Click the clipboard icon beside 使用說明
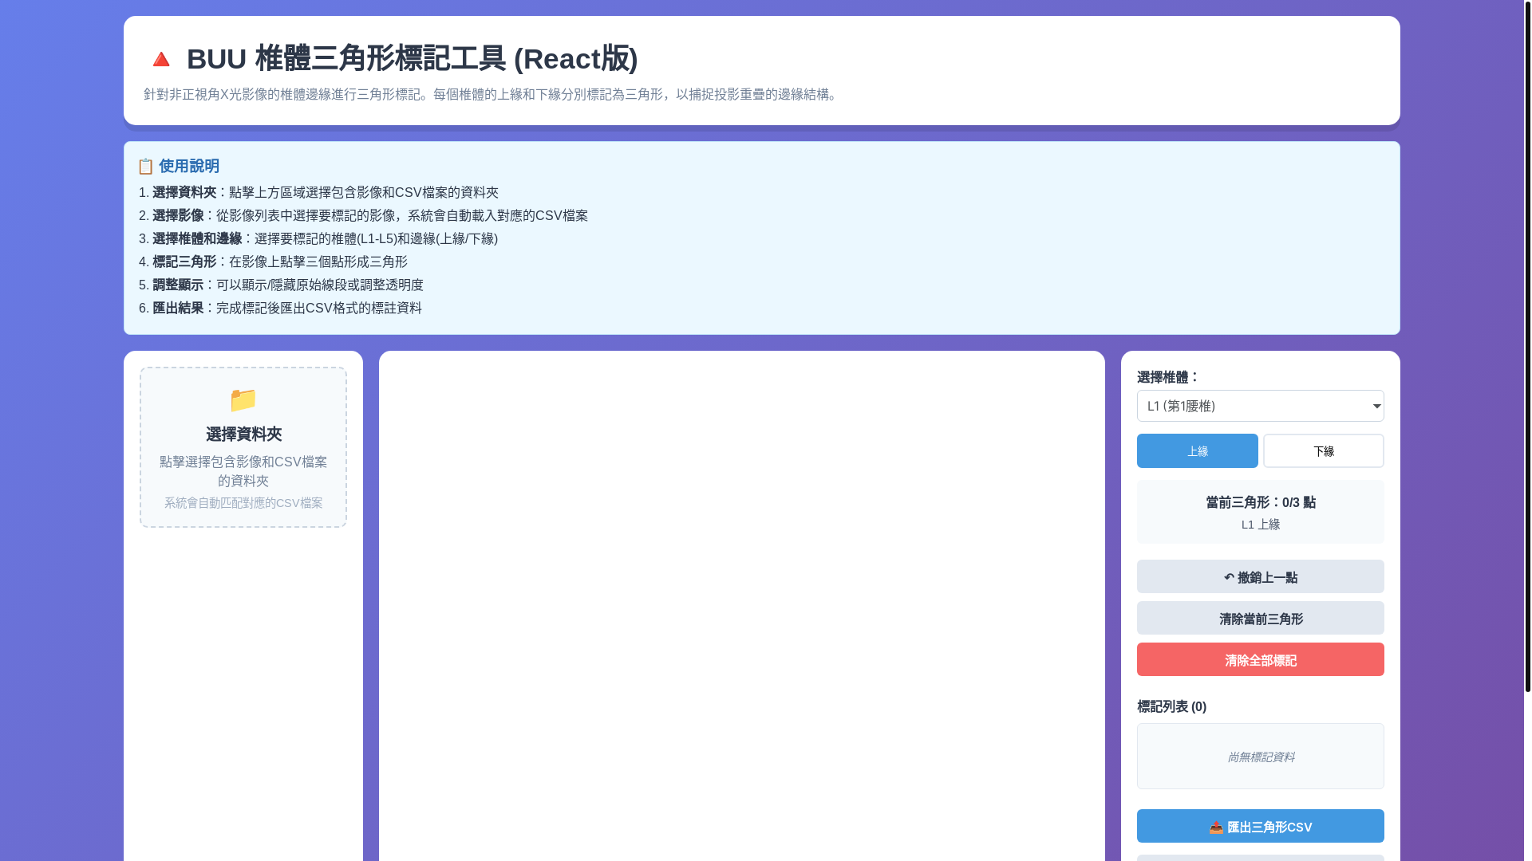The width and height of the screenshot is (1532, 861). (x=145, y=167)
